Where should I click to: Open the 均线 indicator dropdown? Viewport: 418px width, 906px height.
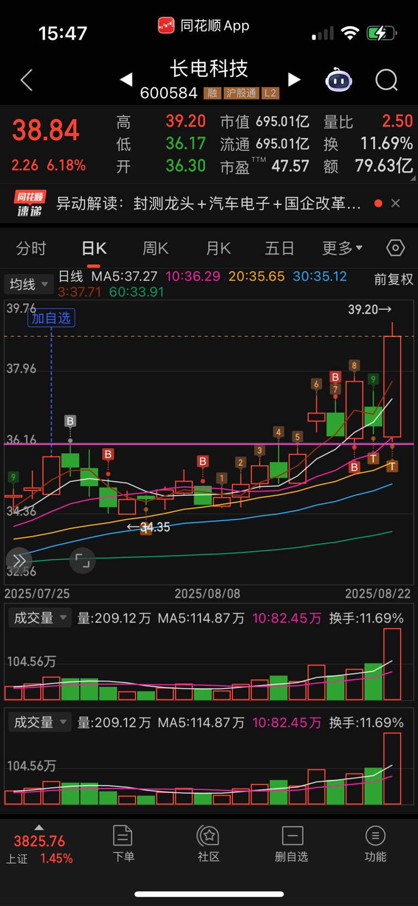(x=29, y=284)
